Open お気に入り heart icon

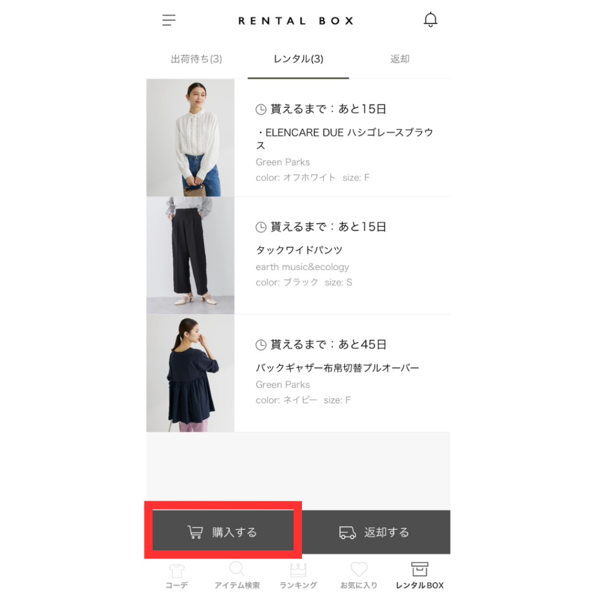click(x=359, y=569)
